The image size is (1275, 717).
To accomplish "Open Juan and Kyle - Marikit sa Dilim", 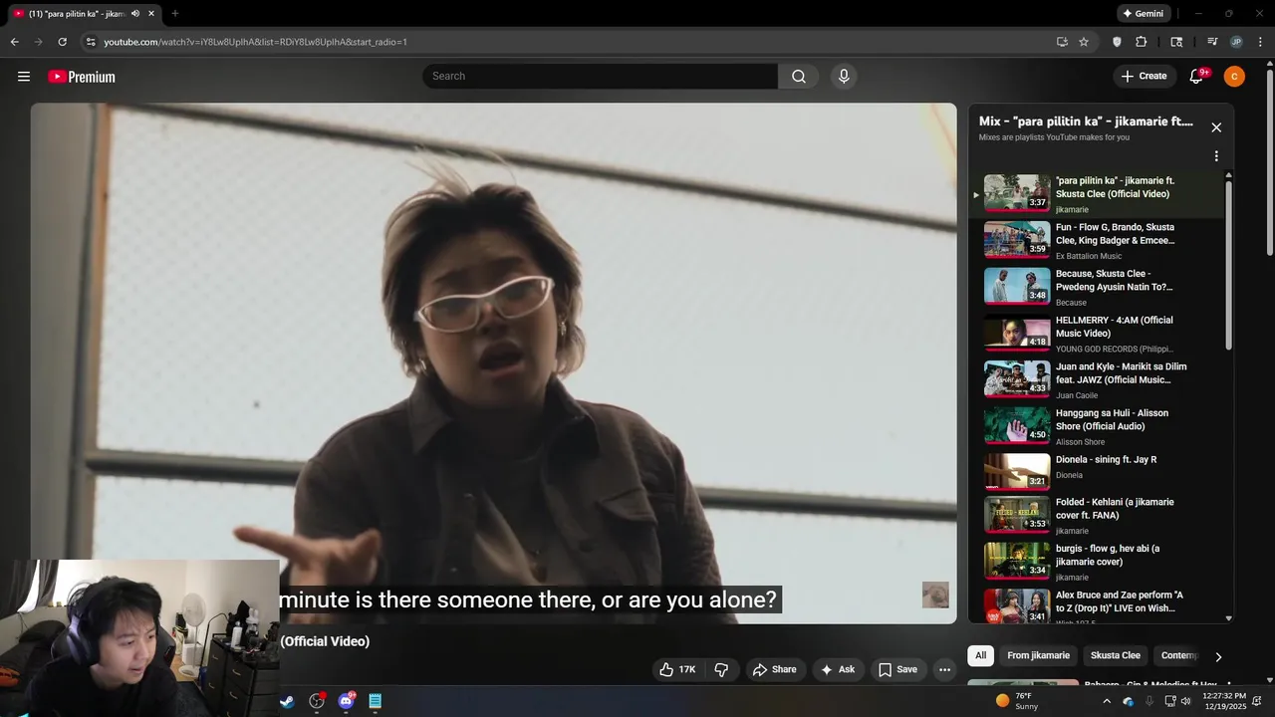I will [1096, 379].
